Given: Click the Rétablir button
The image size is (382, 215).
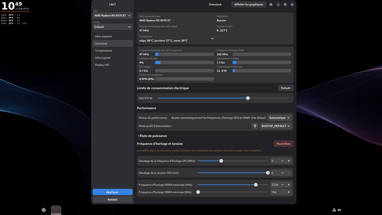Looking at the screenshot, I should (113, 199).
